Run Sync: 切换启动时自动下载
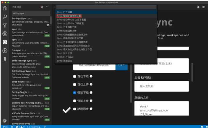 point(106,38)
